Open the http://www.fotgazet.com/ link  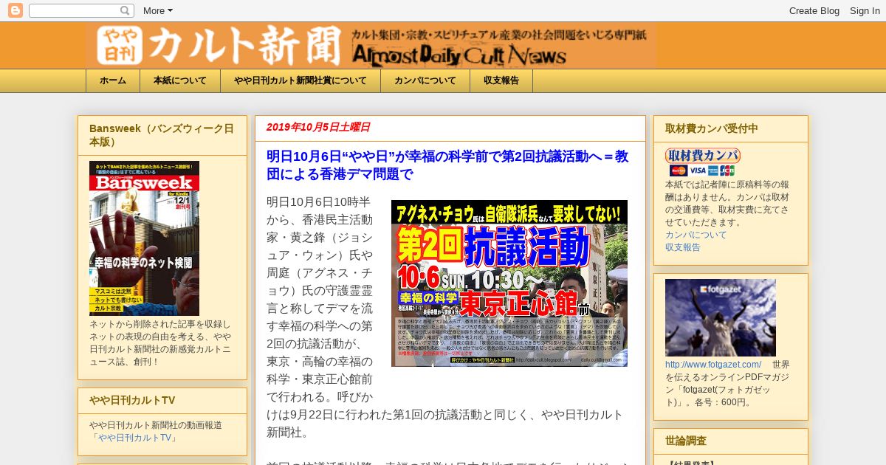pyautogui.click(x=713, y=365)
